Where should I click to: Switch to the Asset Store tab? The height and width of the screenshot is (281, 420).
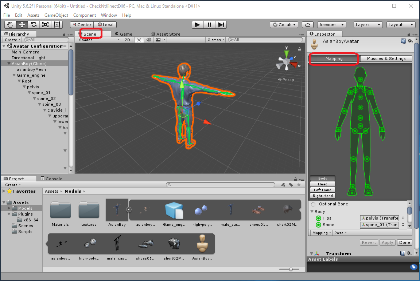pyautogui.click(x=166, y=34)
